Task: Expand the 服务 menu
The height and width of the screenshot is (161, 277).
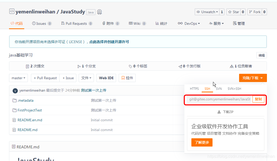Action: 216,23
